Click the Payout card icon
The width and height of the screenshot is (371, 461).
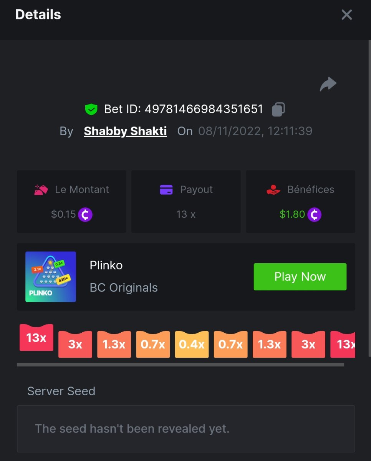[166, 189]
